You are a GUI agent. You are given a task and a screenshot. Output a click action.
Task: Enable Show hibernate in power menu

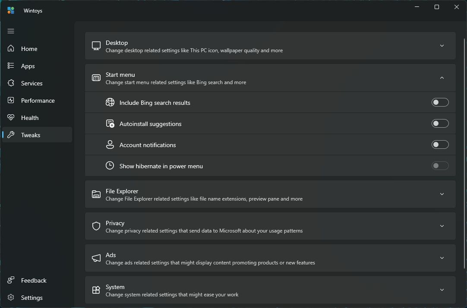440,166
